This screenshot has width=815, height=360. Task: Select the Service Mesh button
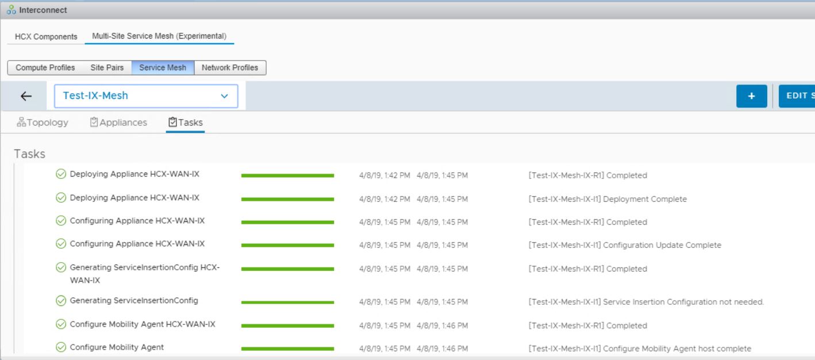click(x=163, y=67)
